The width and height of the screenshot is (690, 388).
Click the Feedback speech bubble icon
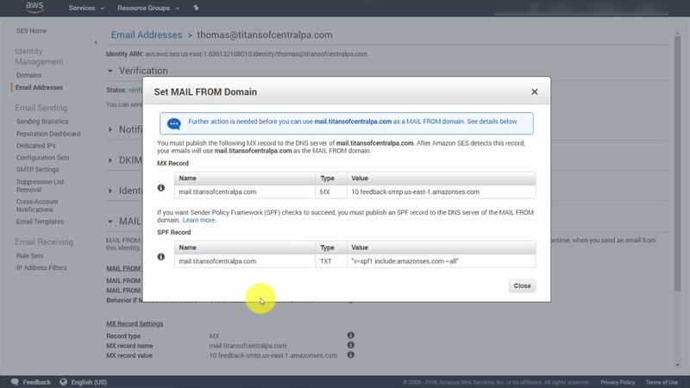click(15, 382)
